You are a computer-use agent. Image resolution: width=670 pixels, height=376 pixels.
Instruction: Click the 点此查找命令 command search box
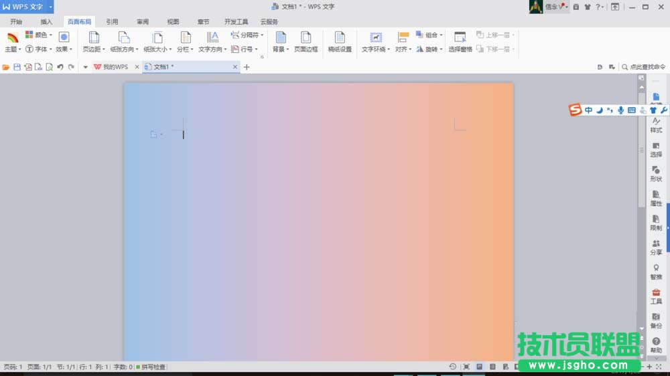pyautogui.click(x=643, y=67)
